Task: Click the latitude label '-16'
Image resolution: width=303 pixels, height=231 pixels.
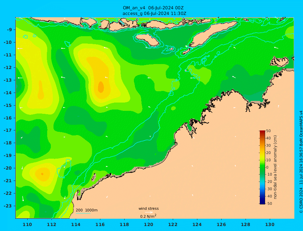Action: click(8, 118)
